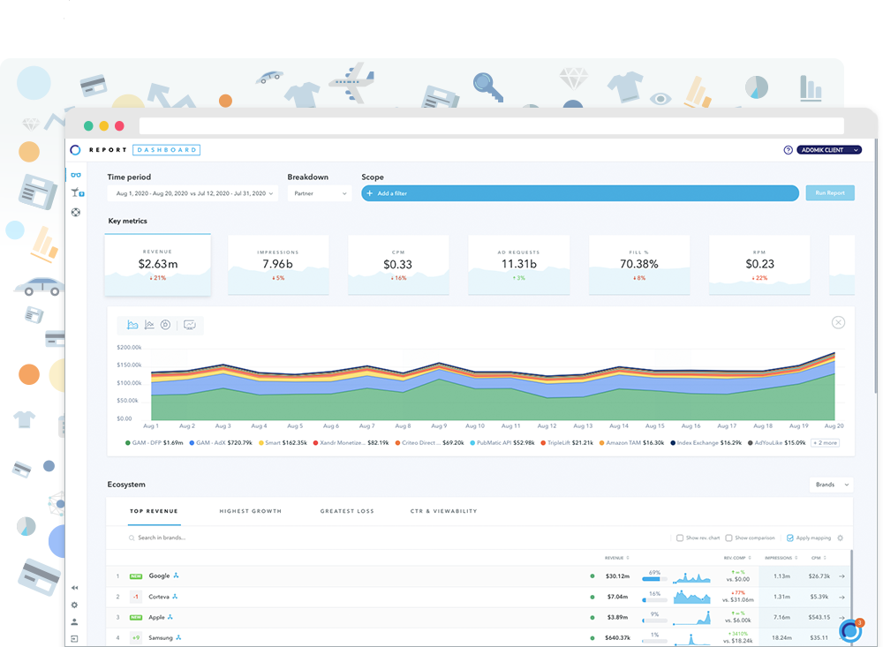Click Add a filter scope bar
This screenshot has width=883, height=647.
pos(580,193)
